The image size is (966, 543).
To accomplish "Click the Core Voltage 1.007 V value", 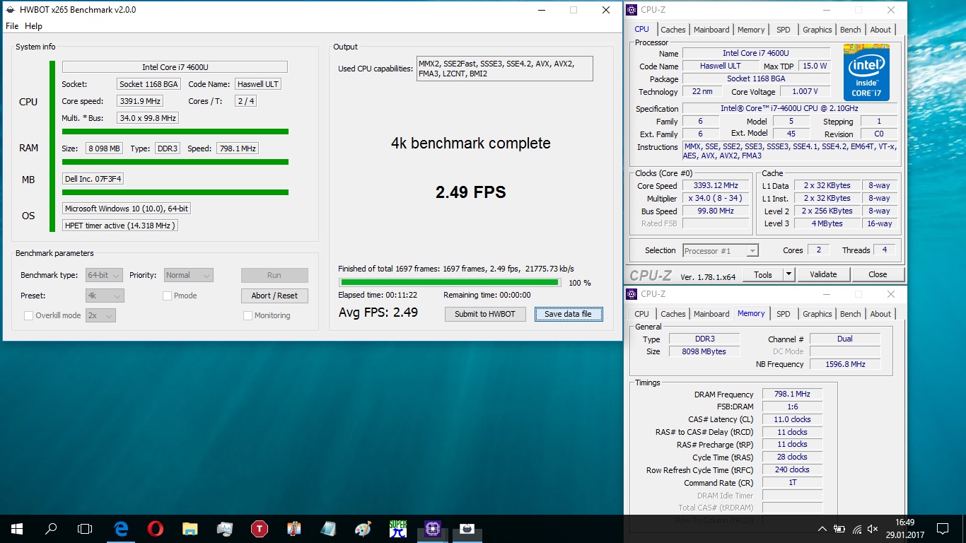I will point(805,92).
